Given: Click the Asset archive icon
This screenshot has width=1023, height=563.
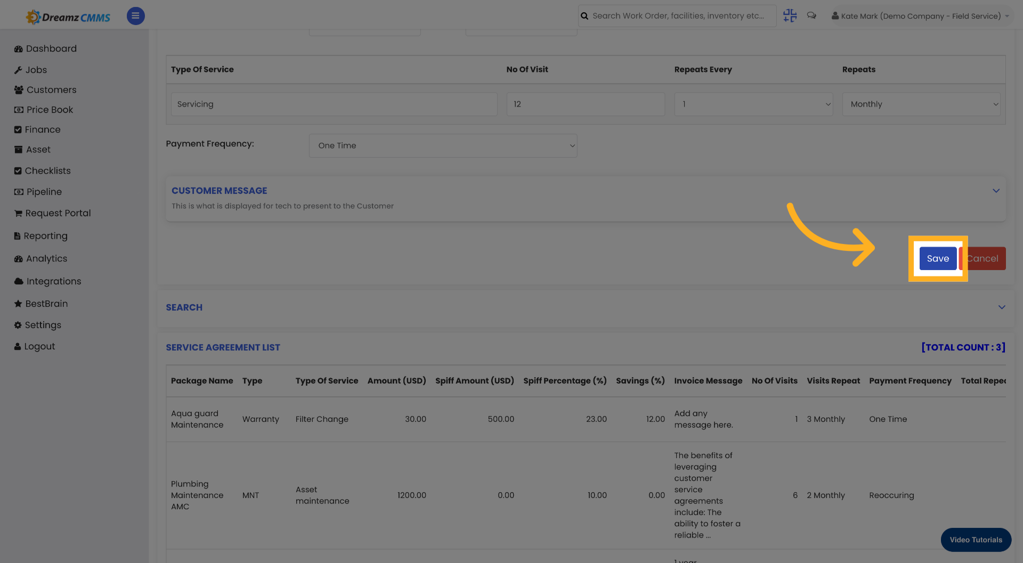Looking at the screenshot, I should tap(19, 150).
